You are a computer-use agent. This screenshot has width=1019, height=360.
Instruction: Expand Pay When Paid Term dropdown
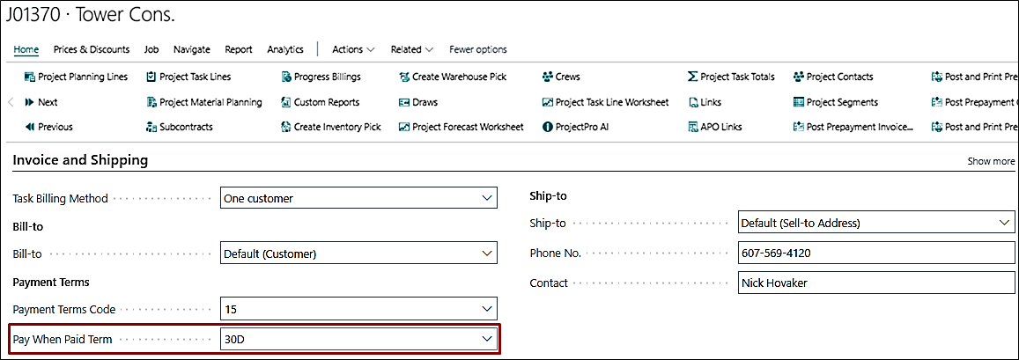487,339
